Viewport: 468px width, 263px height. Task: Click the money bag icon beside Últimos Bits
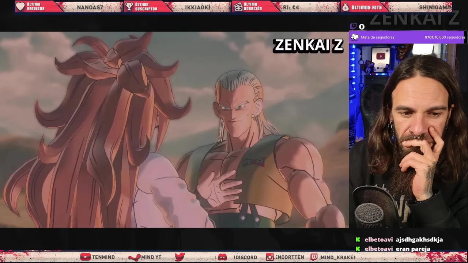pyautogui.click(x=346, y=7)
